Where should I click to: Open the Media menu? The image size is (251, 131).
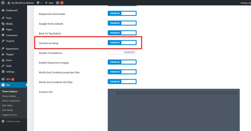click(x=13, y=24)
